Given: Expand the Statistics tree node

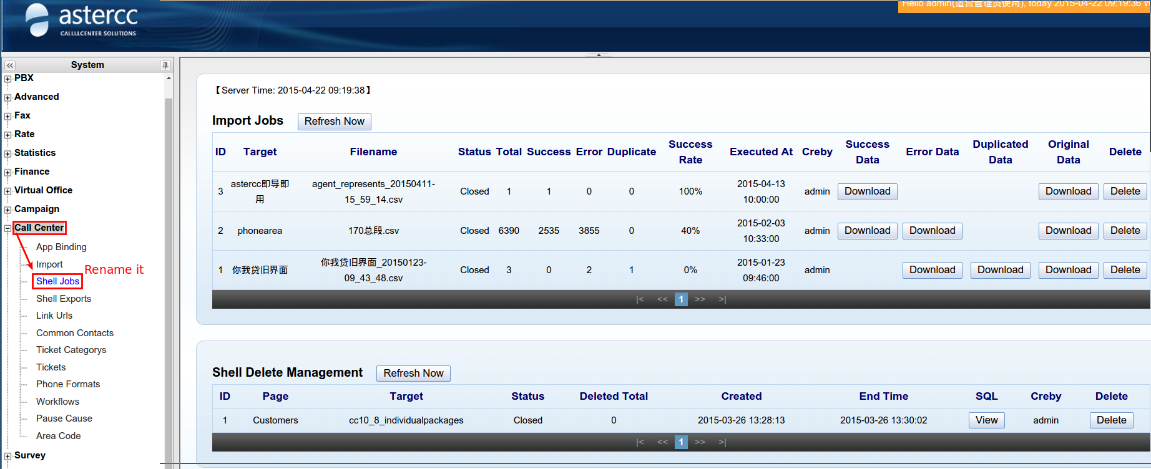Looking at the screenshot, I should click(x=7, y=153).
